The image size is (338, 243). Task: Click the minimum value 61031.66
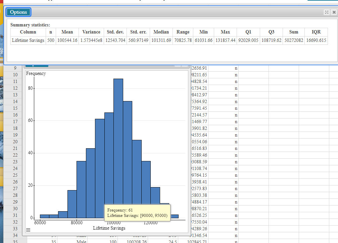[204, 40]
